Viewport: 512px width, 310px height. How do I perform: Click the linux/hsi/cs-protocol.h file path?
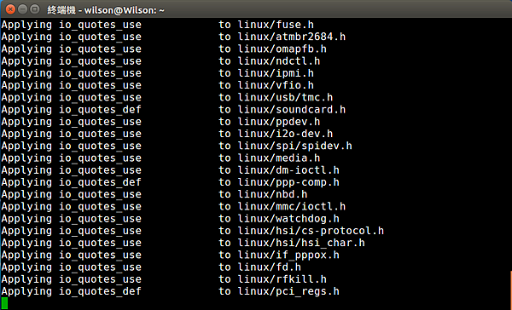tap(311, 231)
